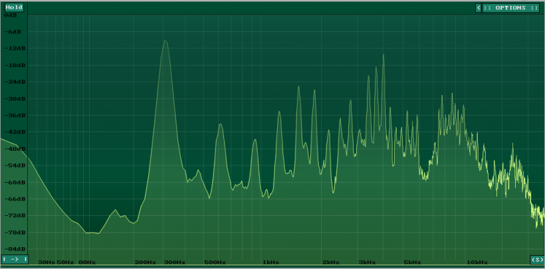Click the -78dB axis label

[x=13, y=232]
